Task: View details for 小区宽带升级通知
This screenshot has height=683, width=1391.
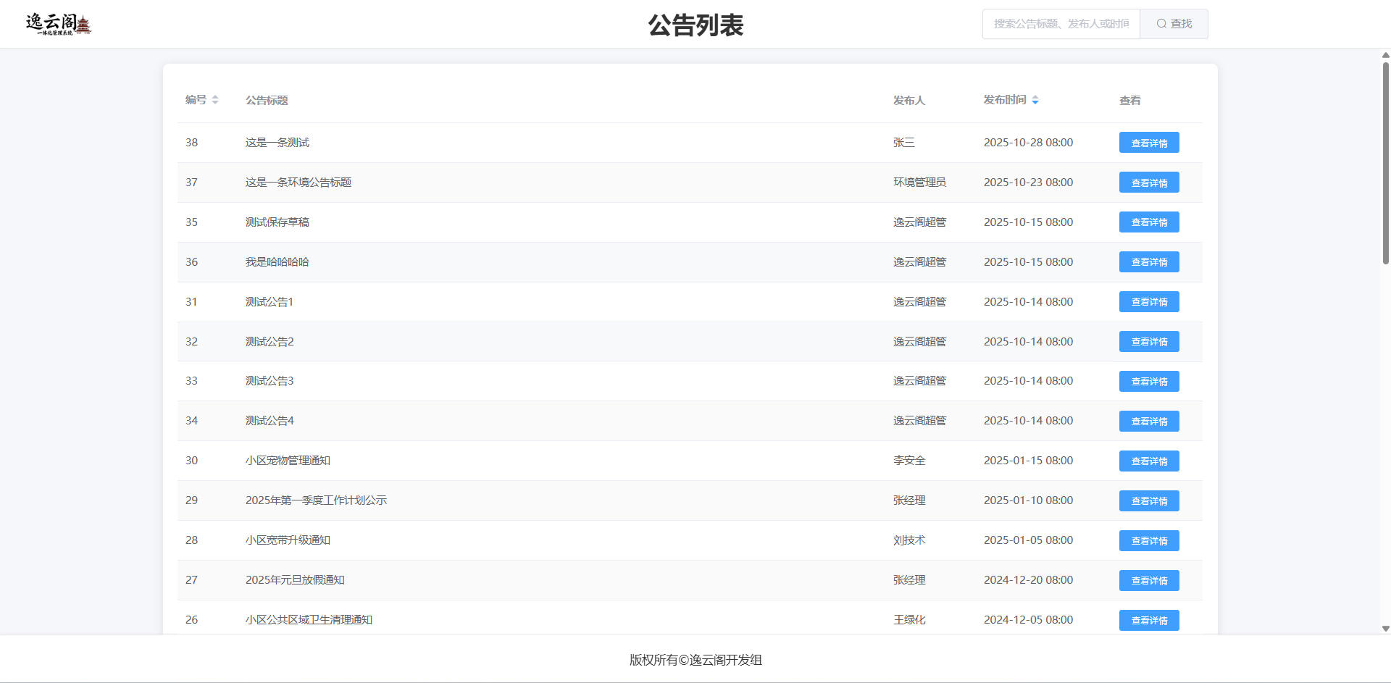Action: click(1148, 540)
